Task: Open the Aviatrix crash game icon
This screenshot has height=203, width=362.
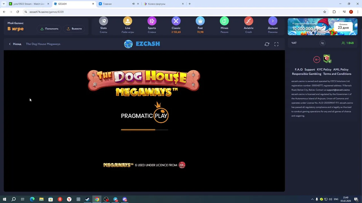Action: (x=249, y=21)
